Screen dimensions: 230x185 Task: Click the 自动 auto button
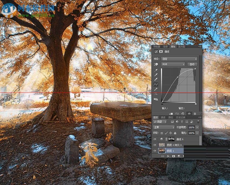coord(192,64)
